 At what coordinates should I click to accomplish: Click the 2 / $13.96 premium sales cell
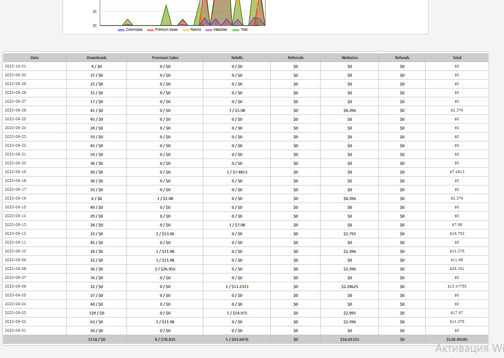(x=165, y=234)
